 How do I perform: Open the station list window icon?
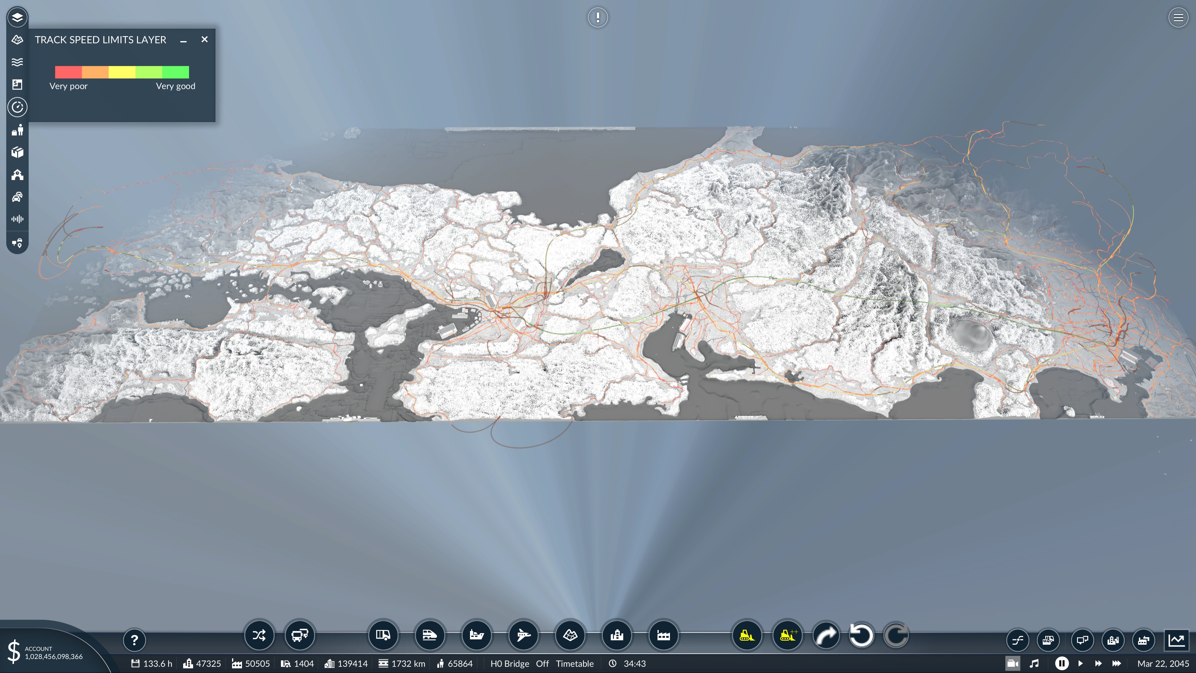[1083, 641]
